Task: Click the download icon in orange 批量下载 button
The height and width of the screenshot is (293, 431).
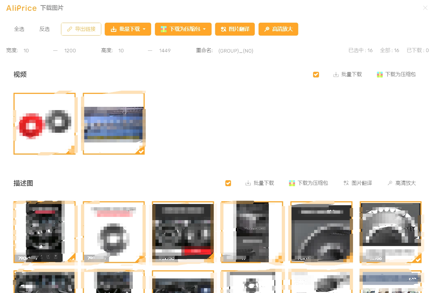Action: (114, 29)
